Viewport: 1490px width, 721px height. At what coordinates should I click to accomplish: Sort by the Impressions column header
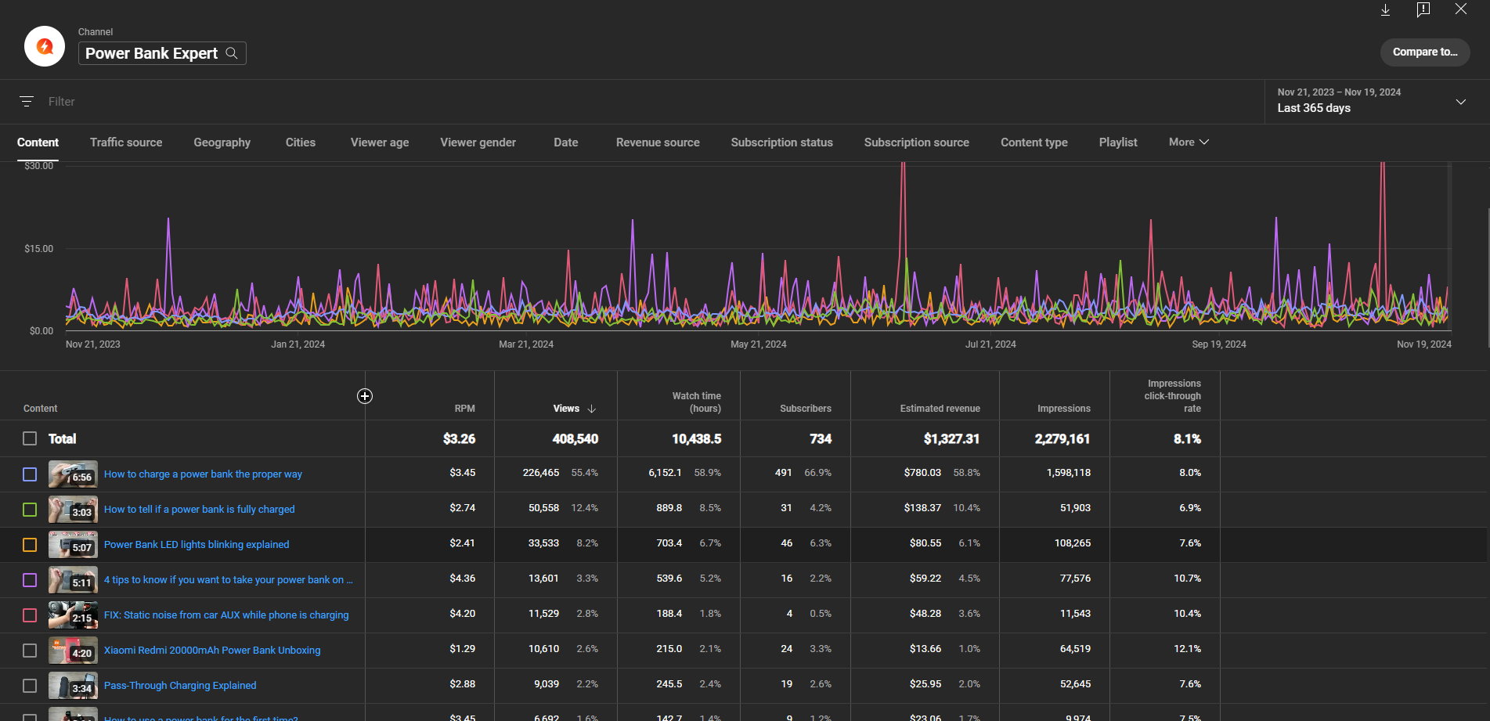pos(1063,409)
